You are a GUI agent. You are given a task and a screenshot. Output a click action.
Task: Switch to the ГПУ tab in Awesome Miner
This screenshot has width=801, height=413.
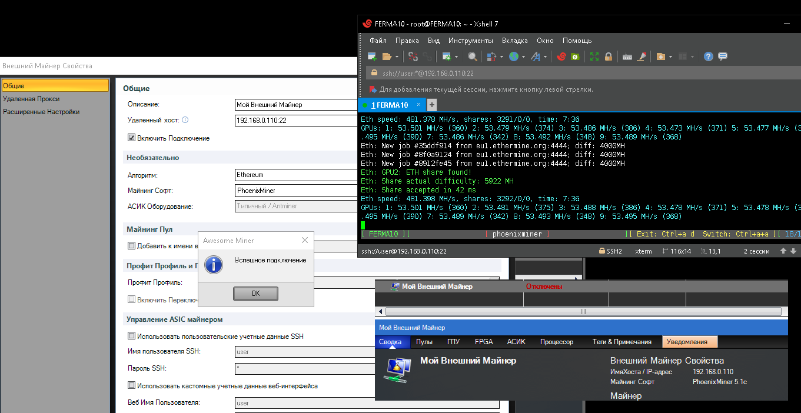453,342
